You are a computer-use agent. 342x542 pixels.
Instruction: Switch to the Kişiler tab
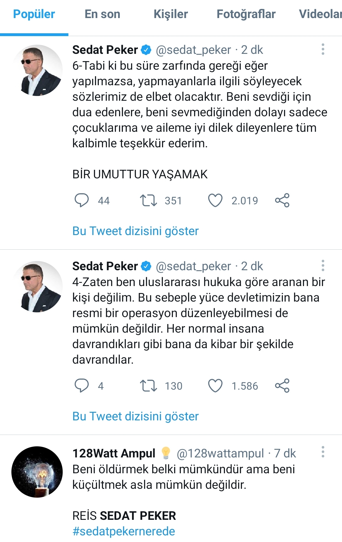click(171, 14)
